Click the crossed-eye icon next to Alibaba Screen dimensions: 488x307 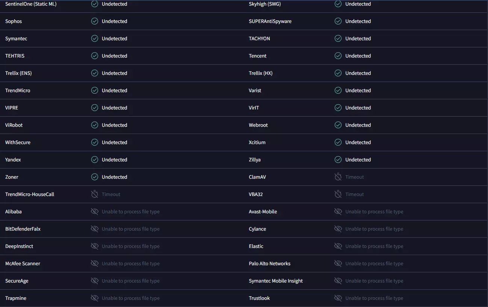point(95,211)
